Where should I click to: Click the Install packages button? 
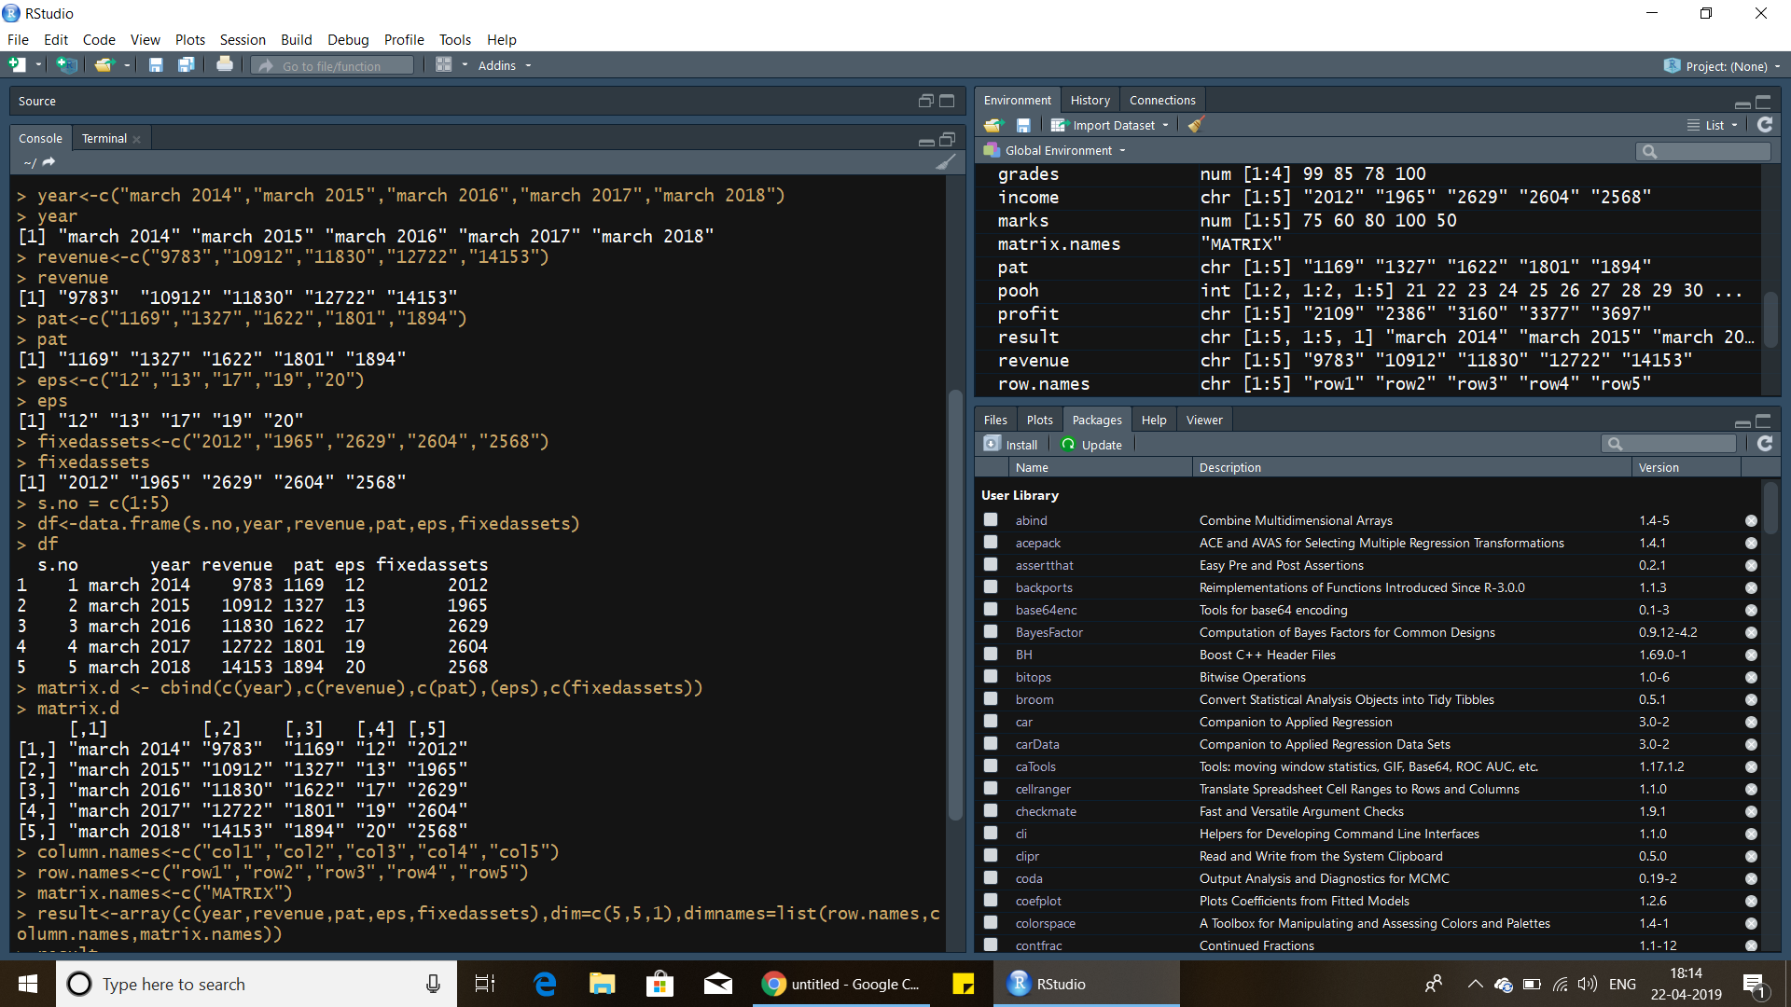pyautogui.click(x=1011, y=445)
